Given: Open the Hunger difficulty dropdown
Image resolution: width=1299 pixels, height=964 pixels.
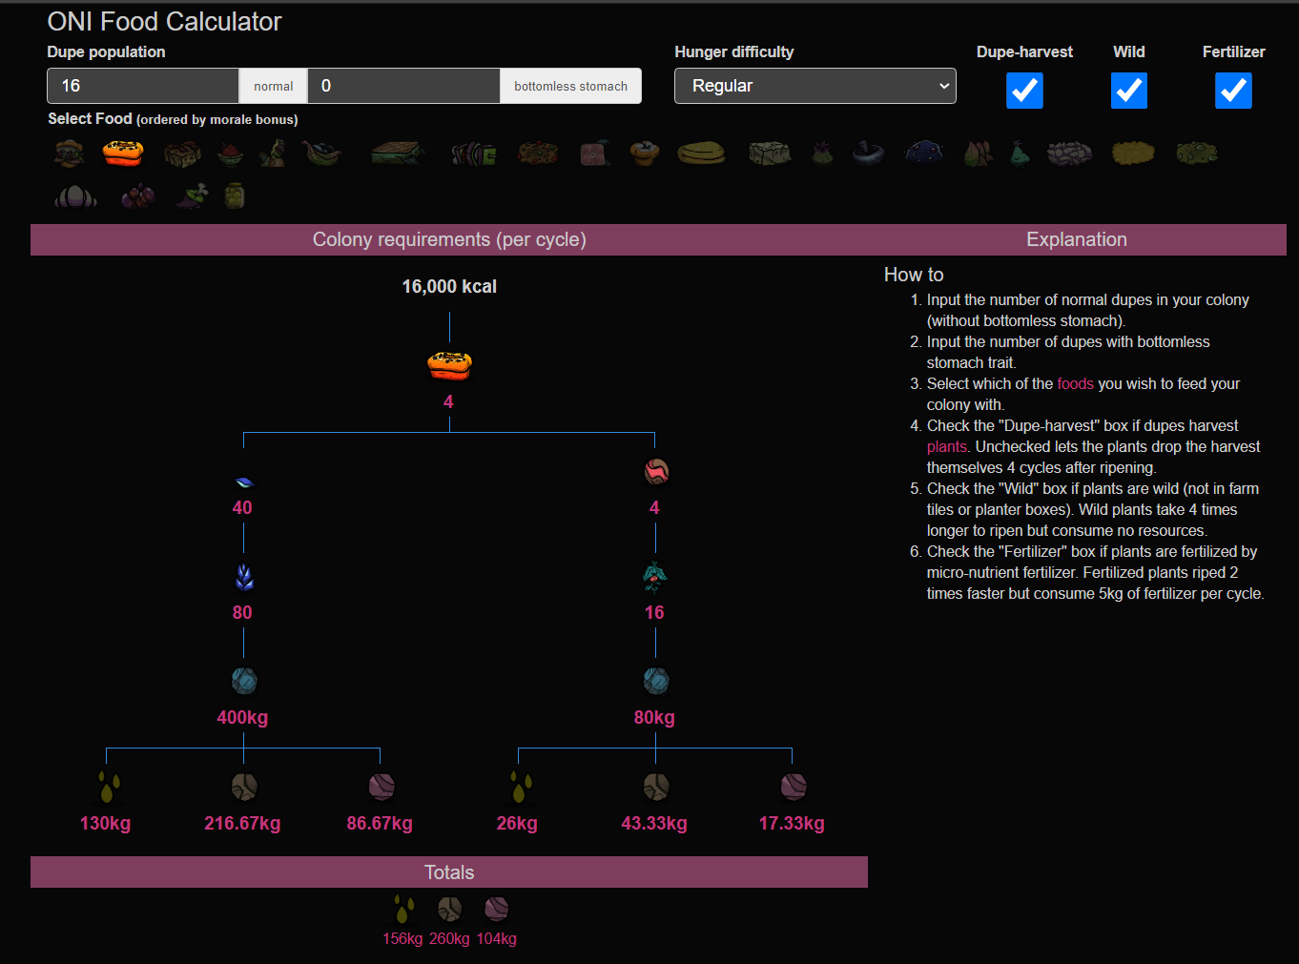Looking at the screenshot, I should click(814, 86).
